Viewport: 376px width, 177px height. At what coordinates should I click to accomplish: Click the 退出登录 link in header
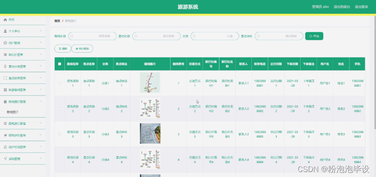tap(361, 7)
